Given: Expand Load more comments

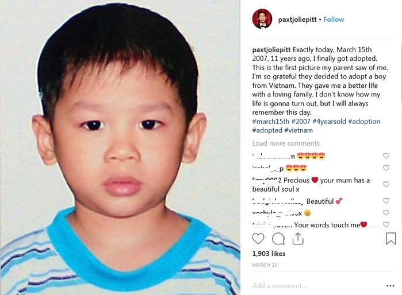Looking at the screenshot, I should [286, 143].
